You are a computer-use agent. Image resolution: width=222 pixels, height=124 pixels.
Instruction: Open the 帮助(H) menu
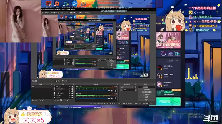[87, 12]
